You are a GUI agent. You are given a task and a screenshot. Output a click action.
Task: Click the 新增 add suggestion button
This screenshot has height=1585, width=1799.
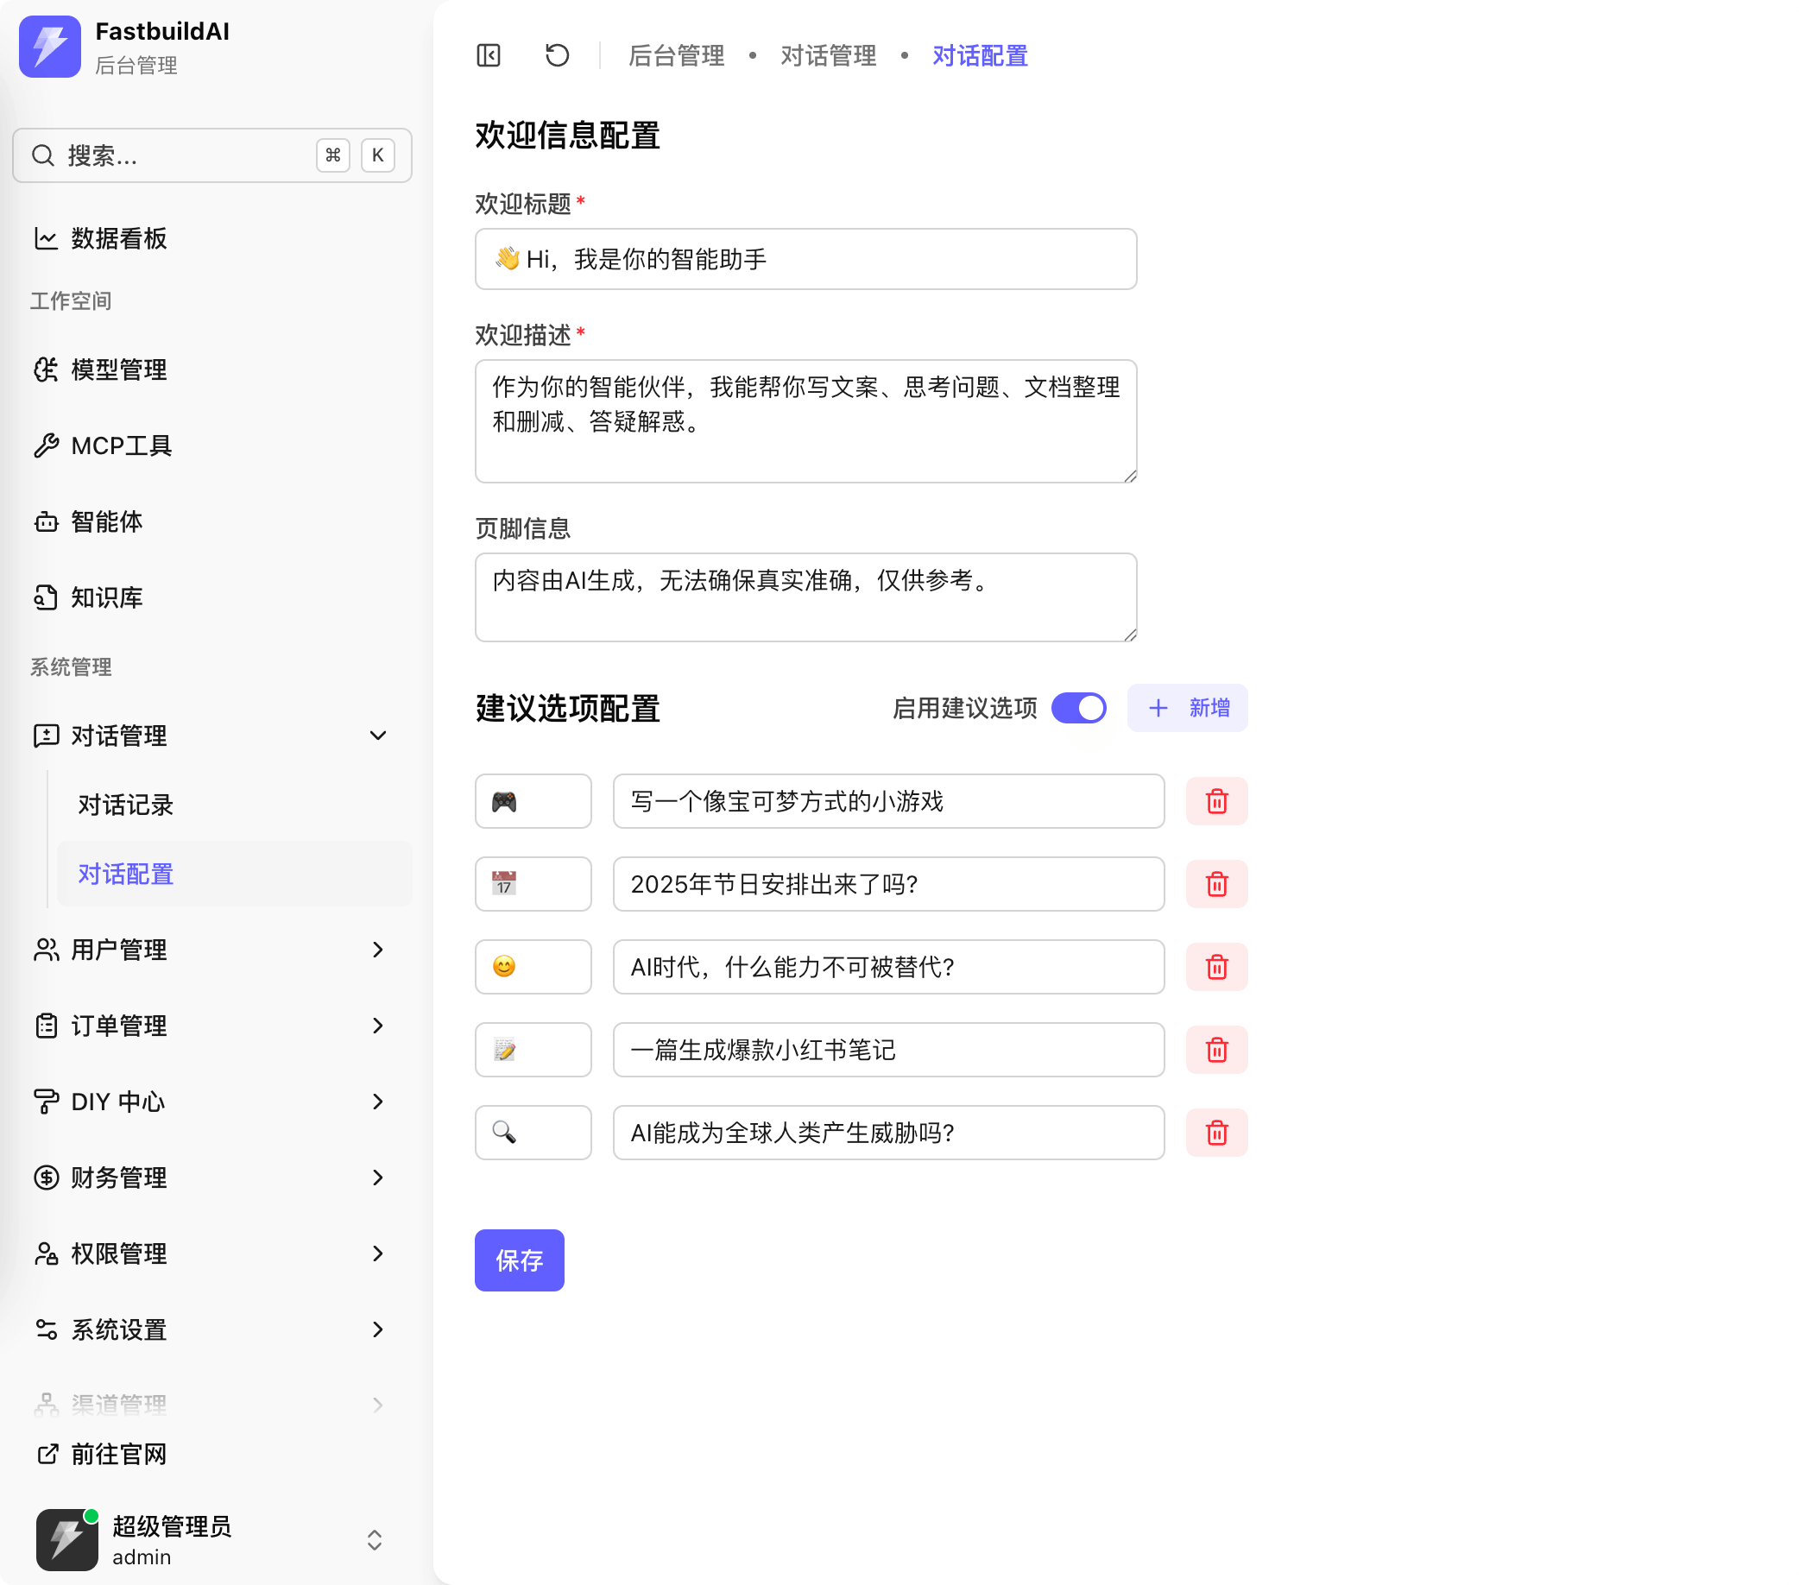[x=1187, y=708]
